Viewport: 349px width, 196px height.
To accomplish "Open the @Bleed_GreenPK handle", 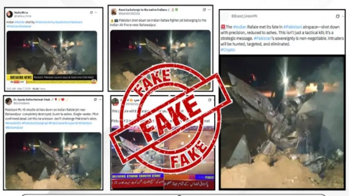I will [244, 16].
